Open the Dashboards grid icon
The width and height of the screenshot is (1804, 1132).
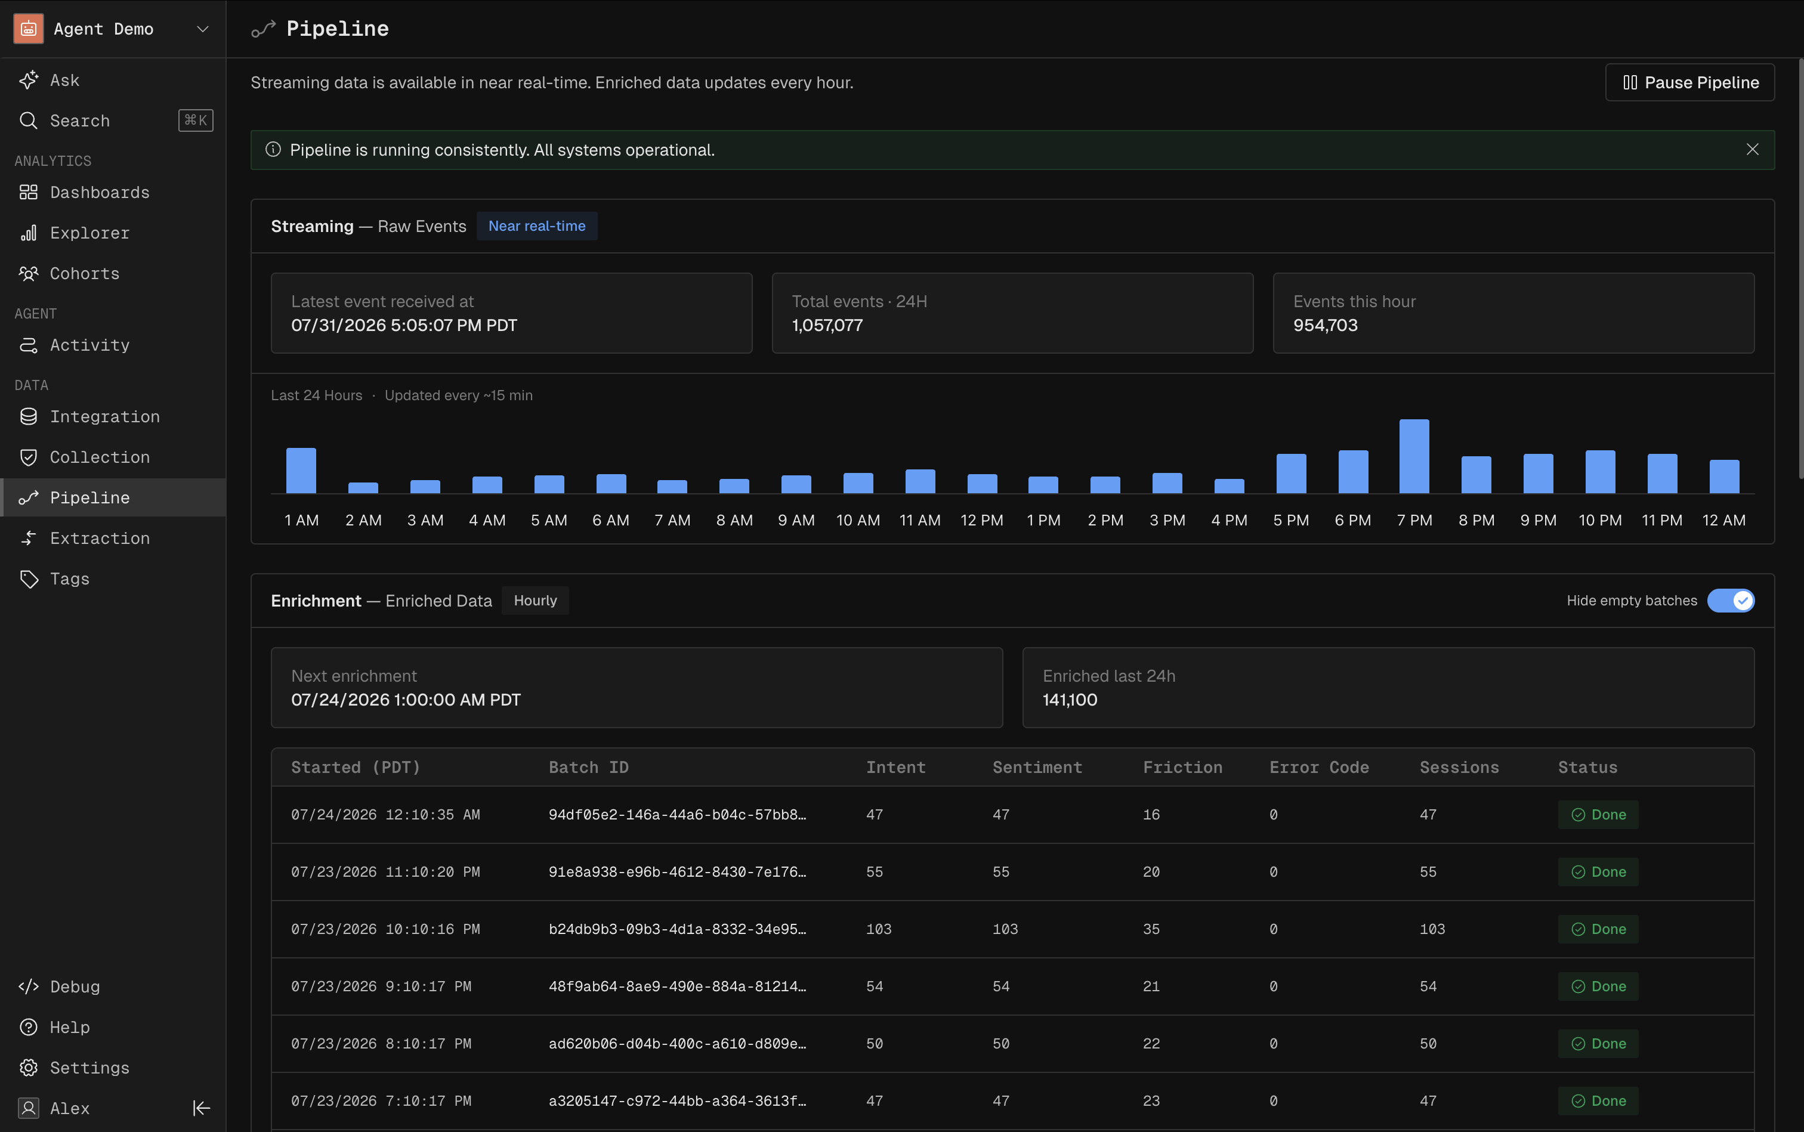click(29, 193)
